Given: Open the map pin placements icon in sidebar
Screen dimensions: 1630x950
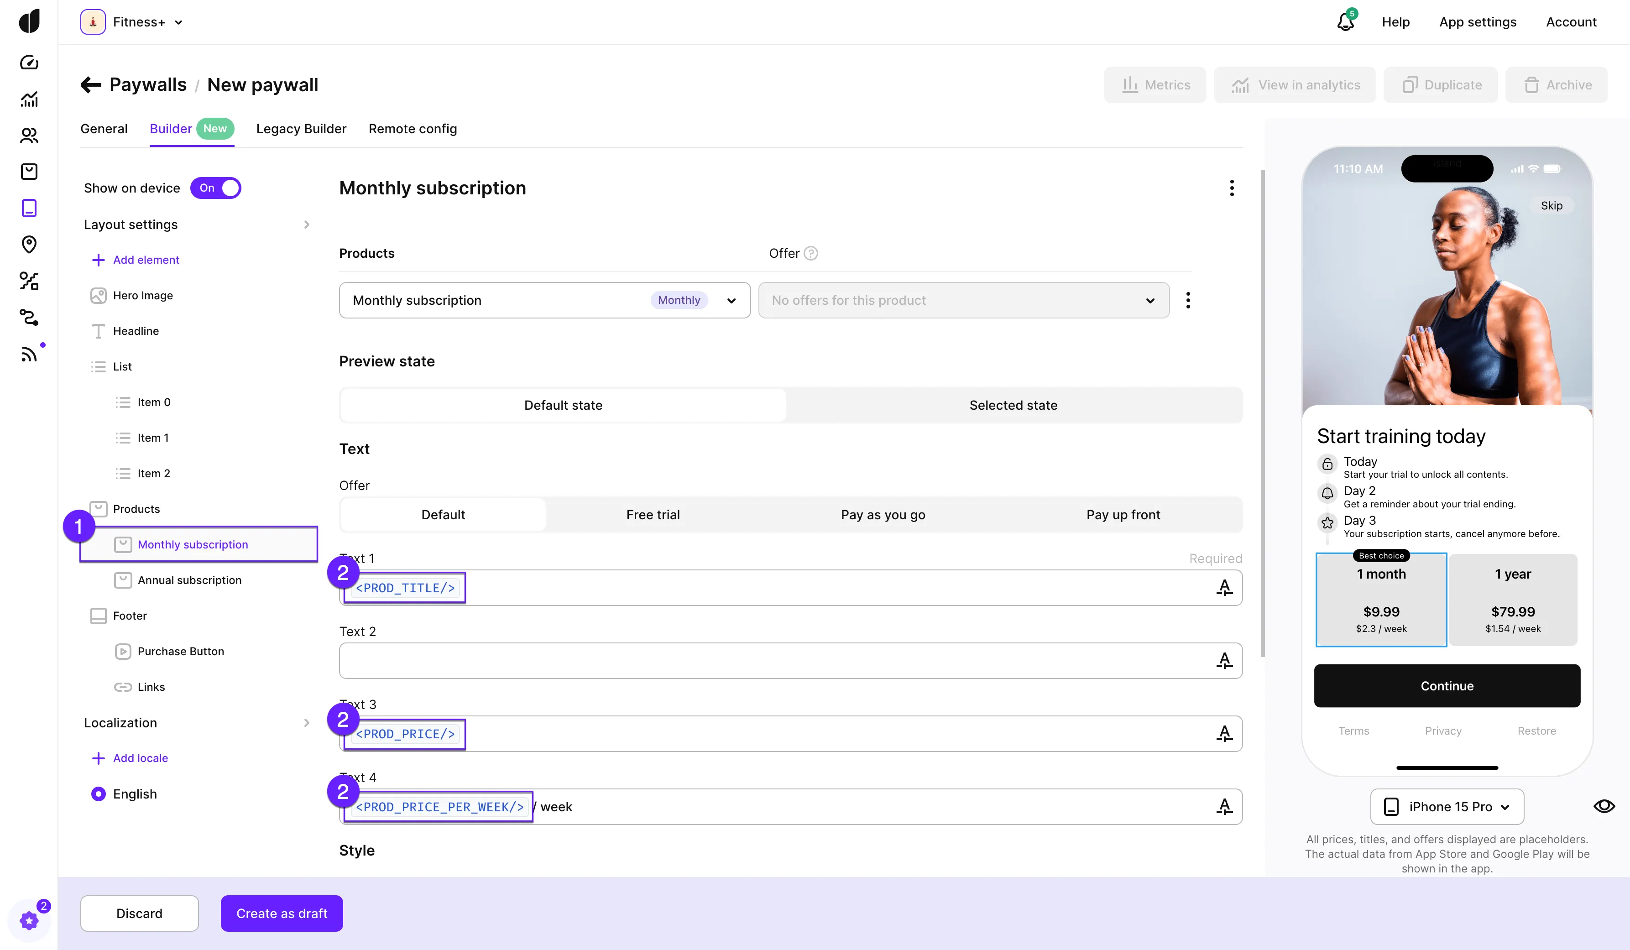Looking at the screenshot, I should point(29,245).
